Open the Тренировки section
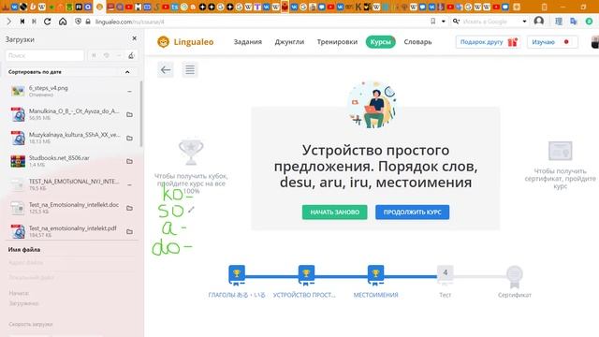Screen dimensions: 599x337 click(337, 42)
